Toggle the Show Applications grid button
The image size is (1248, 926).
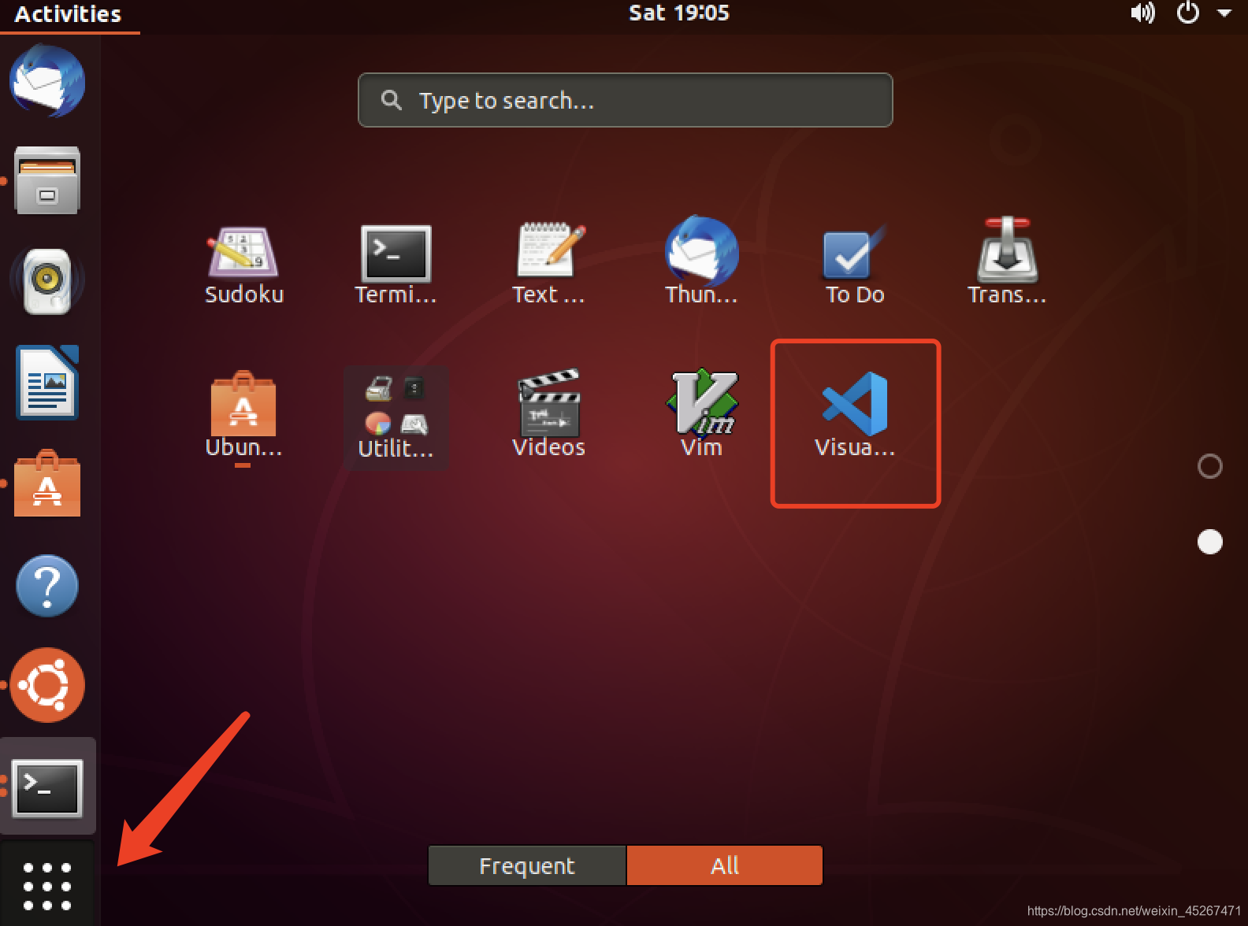47,886
